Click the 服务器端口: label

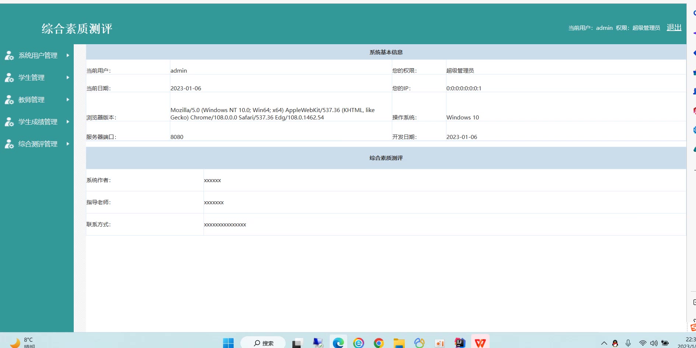point(101,137)
